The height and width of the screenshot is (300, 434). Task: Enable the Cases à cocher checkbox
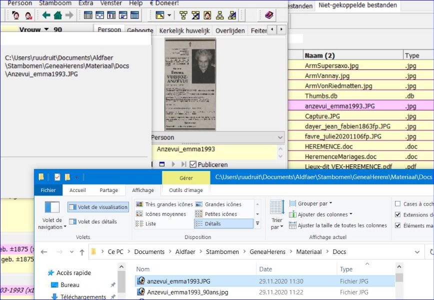tap(397, 204)
